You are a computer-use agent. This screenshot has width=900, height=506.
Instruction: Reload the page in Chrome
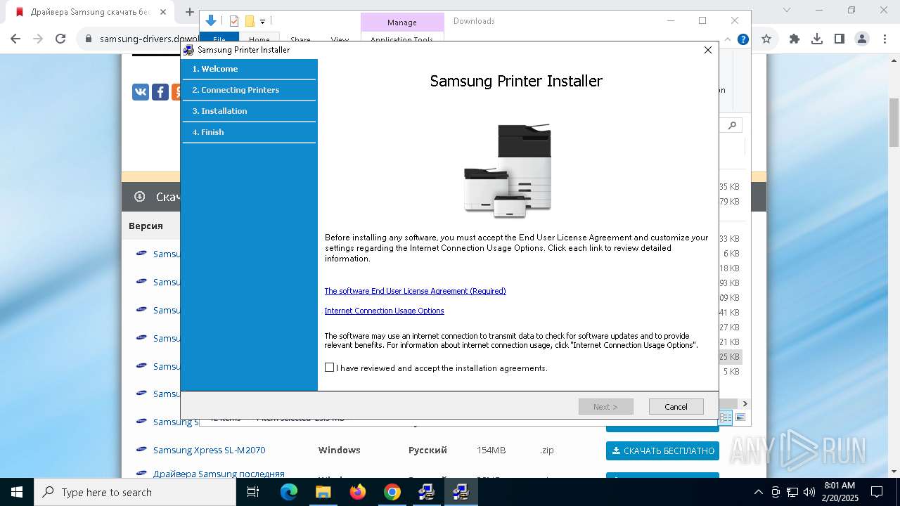(x=60, y=39)
